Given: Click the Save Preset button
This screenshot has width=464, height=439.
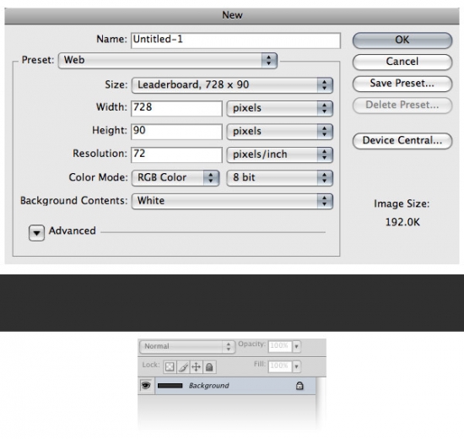Looking at the screenshot, I should pos(402,84).
